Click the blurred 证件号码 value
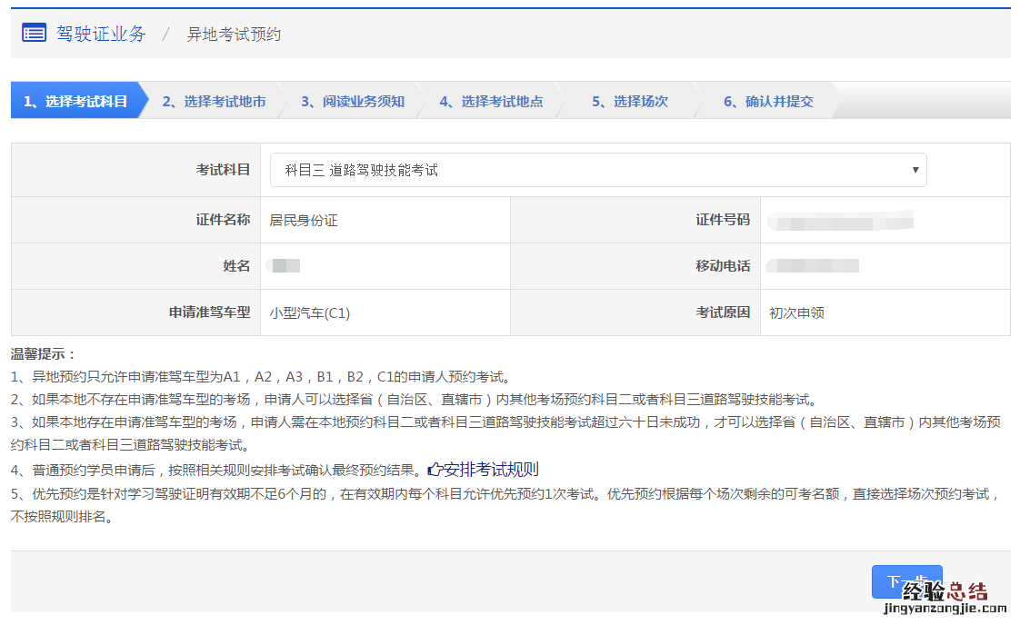This screenshot has height=625, width=1020. point(840,220)
